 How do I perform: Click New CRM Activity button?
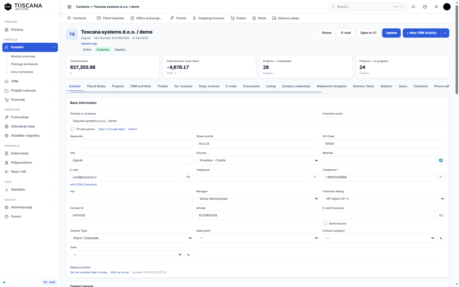pyautogui.click(x=421, y=33)
